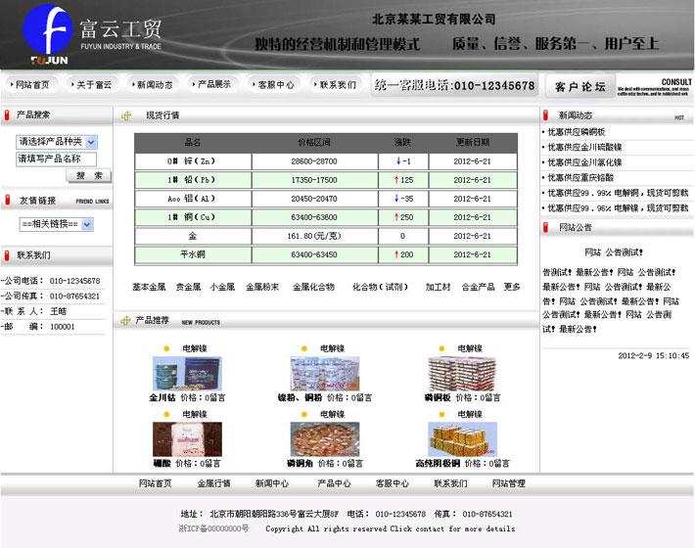Viewport: 695px width, 548px height.
Task: Click the 浙ICP备00000000号 link
Action: coord(213,528)
